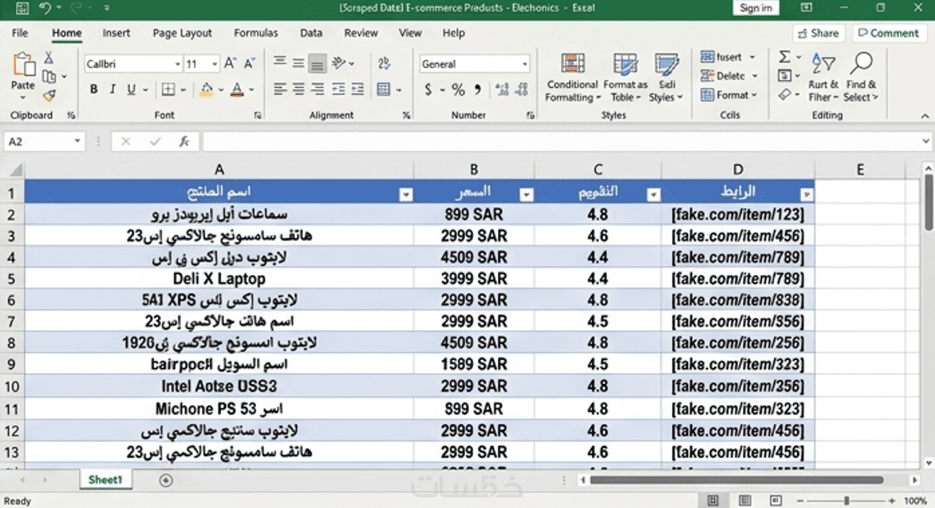Screen dimensions: 935x508
Task: Open Fill Color dropdown arrow
Action: [221, 90]
